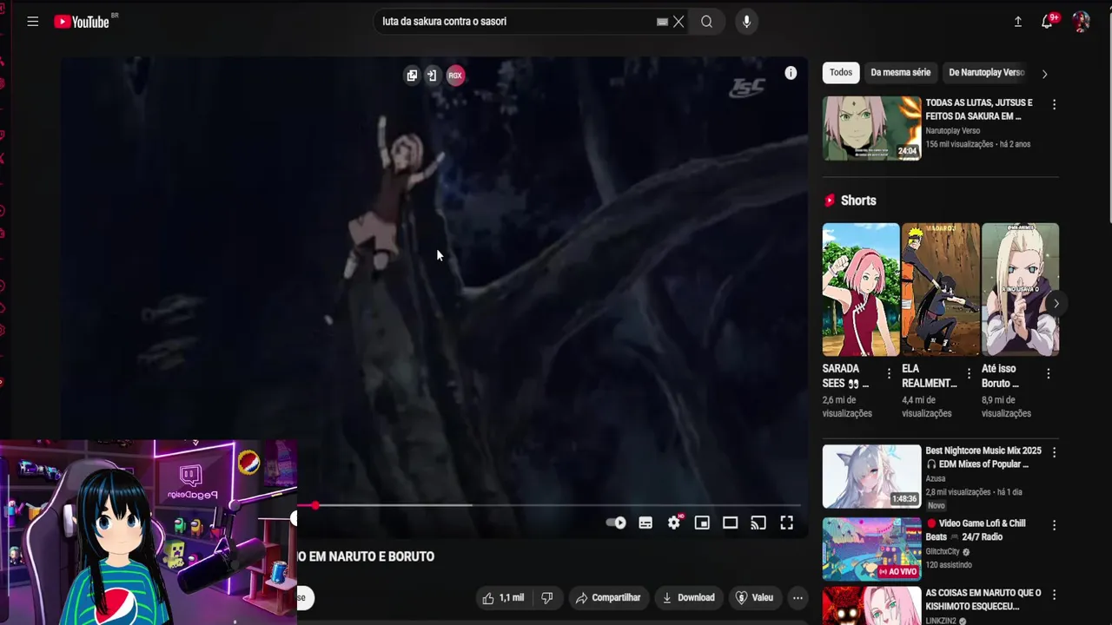Open Video Game Lofi & Chill live thumbnail
This screenshot has height=625, width=1112.
point(871,549)
